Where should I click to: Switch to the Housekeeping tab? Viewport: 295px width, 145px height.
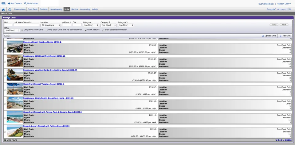point(56,9)
